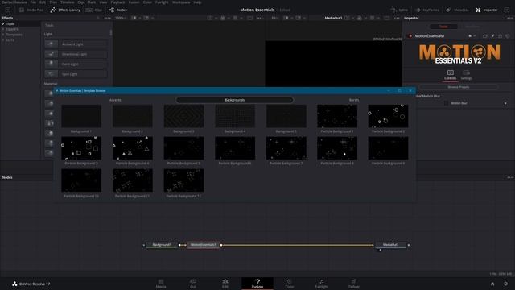Toggle the Motion Blur checkbox

click(x=446, y=103)
